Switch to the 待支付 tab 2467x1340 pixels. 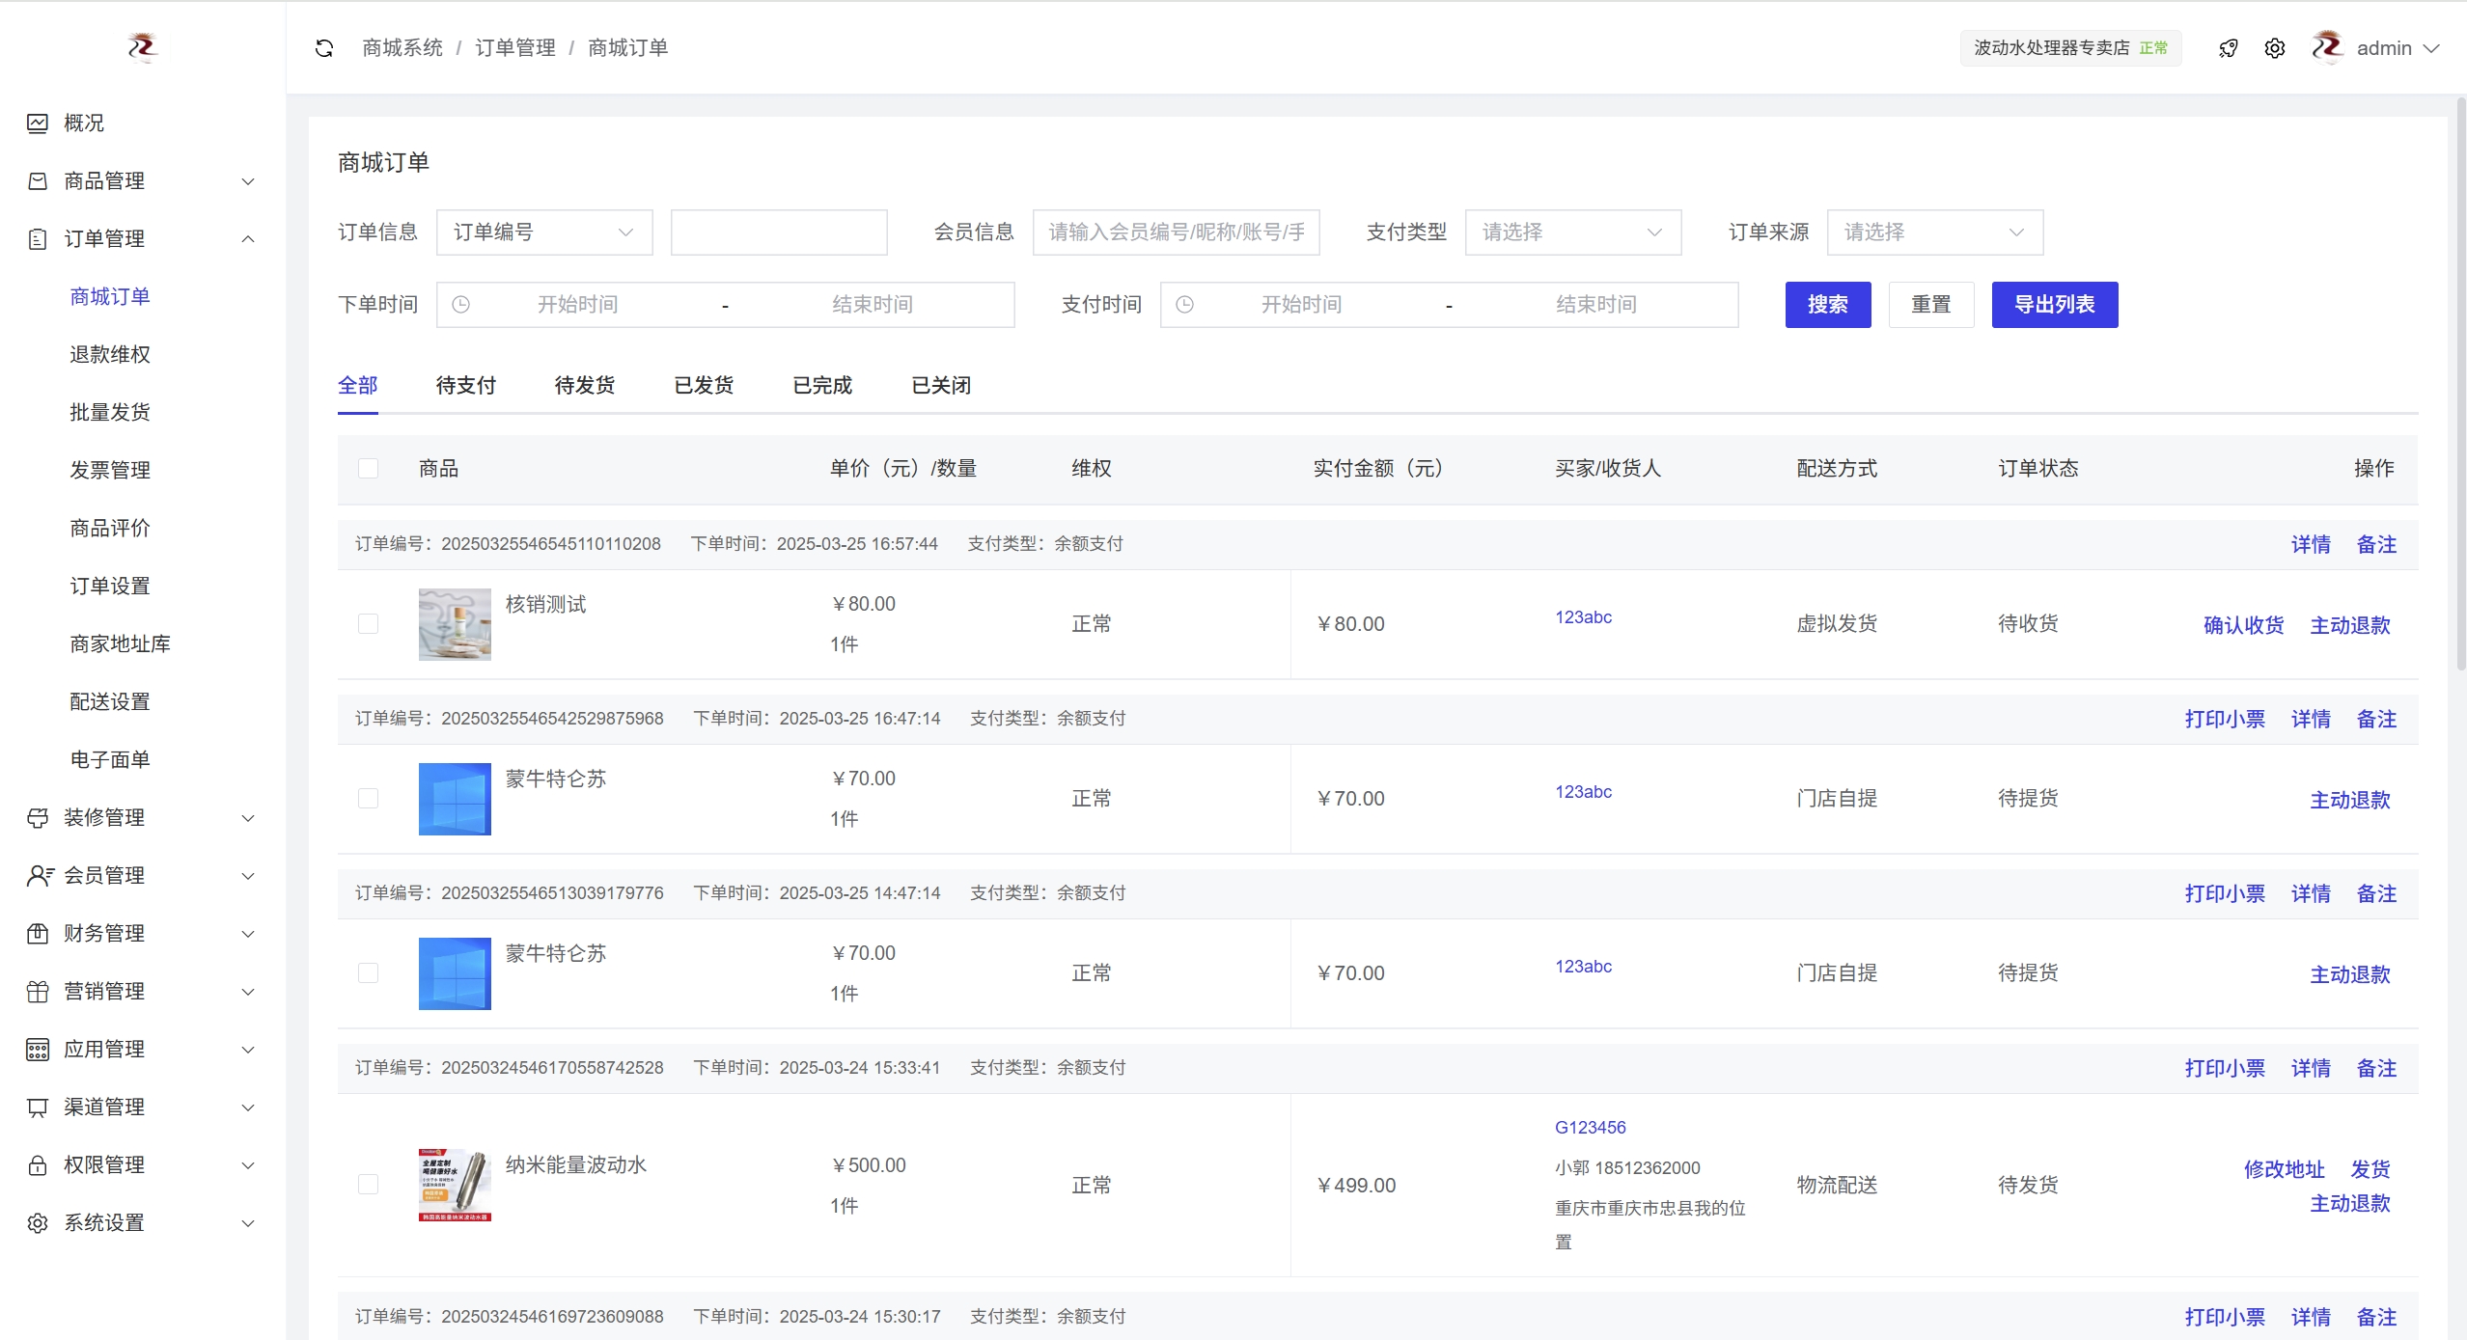(466, 386)
